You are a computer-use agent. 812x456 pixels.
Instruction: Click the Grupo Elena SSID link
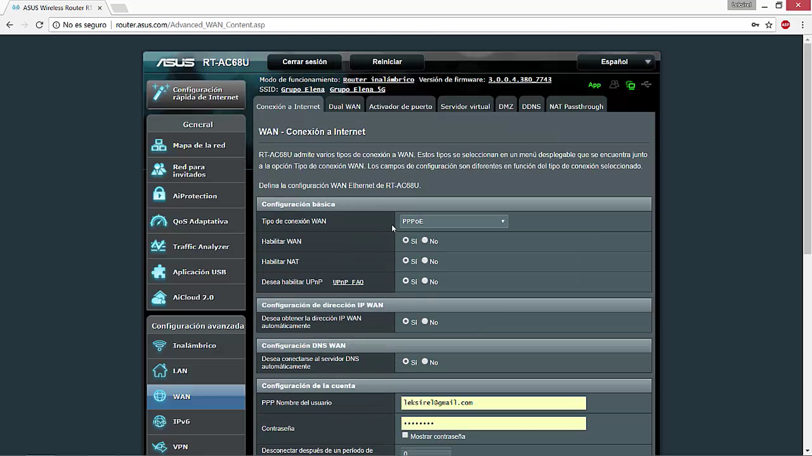(x=303, y=90)
